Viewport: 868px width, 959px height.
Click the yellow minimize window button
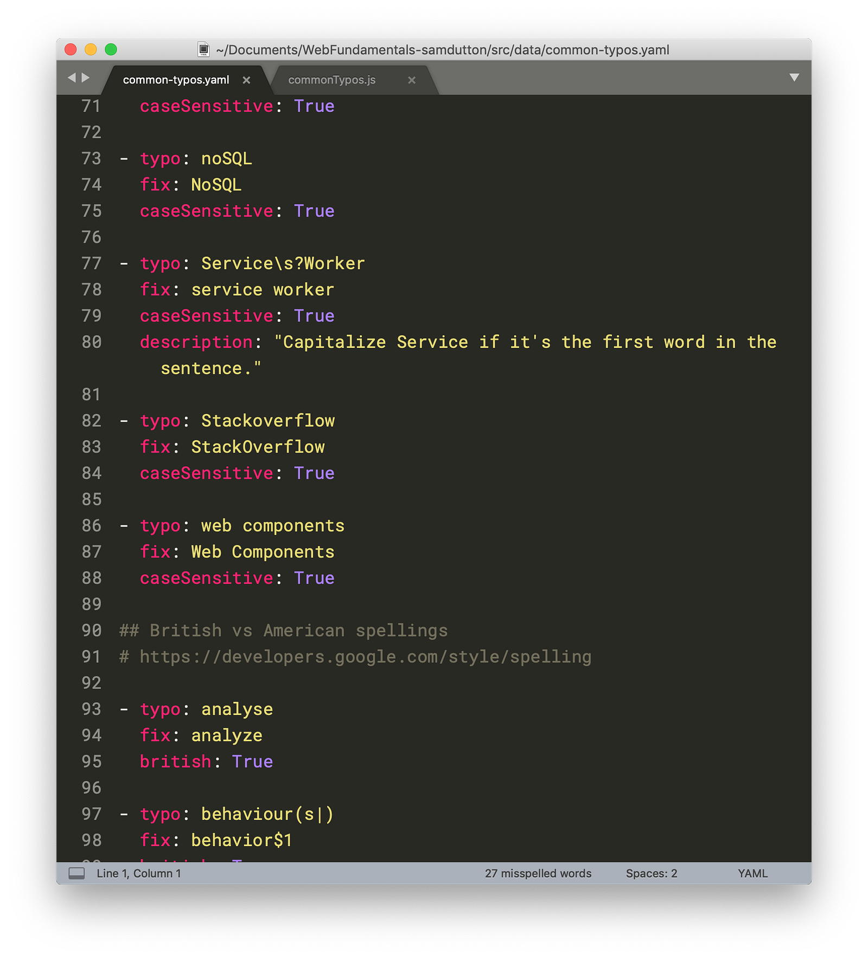pyautogui.click(x=91, y=49)
